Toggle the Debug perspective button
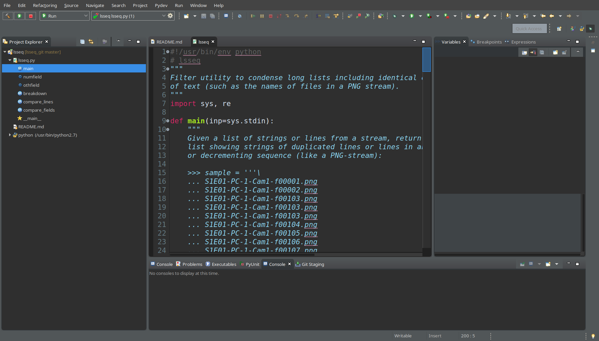This screenshot has height=341, width=599. point(590,29)
